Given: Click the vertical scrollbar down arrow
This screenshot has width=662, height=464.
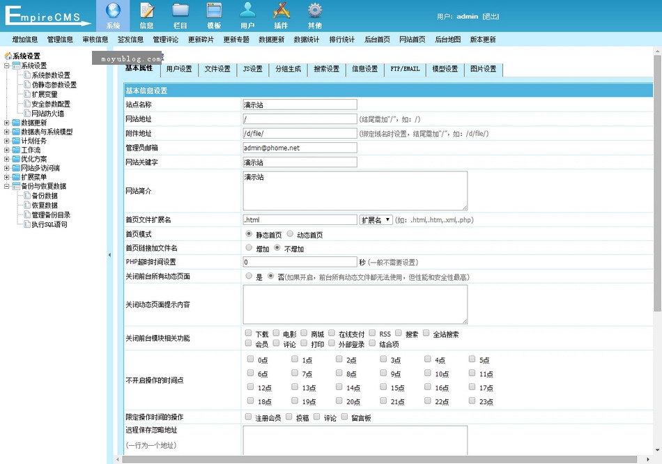Looking at the screenshot, I should coord(657,450).
